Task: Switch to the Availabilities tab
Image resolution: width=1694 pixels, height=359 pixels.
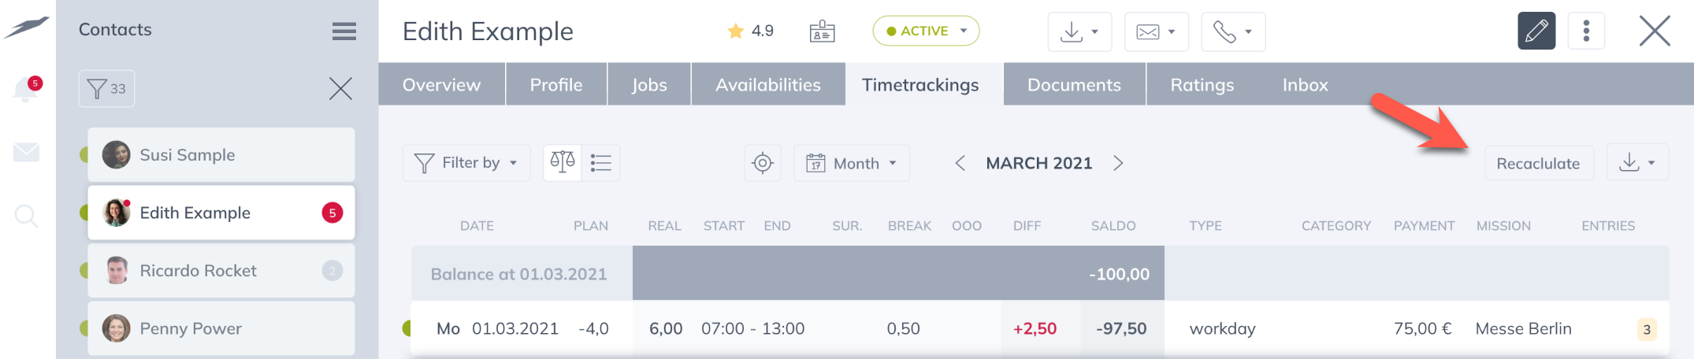Action: (767, 85)
